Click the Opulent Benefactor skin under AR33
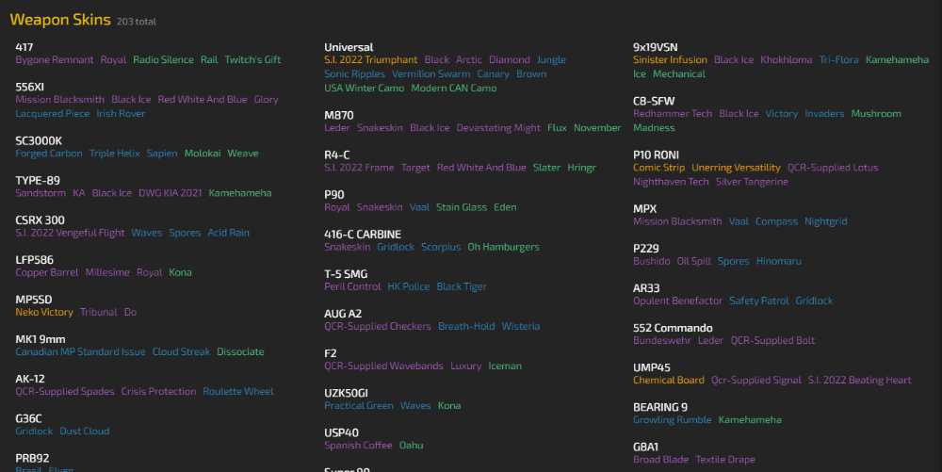 click(677, 301)
